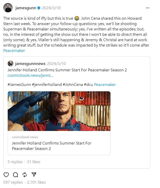Image resolution: width=160 pixels, height=188 pixels.
Task: Open the Peacemaker tag in main post
Action: (x=14, y=51)
